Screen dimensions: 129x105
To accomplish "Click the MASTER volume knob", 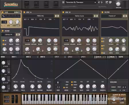I will (118, 4).
